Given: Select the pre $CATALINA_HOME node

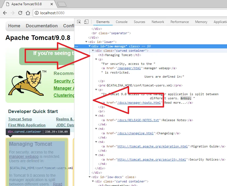Looking at the screenshot, I should click(x=140, y=85).
